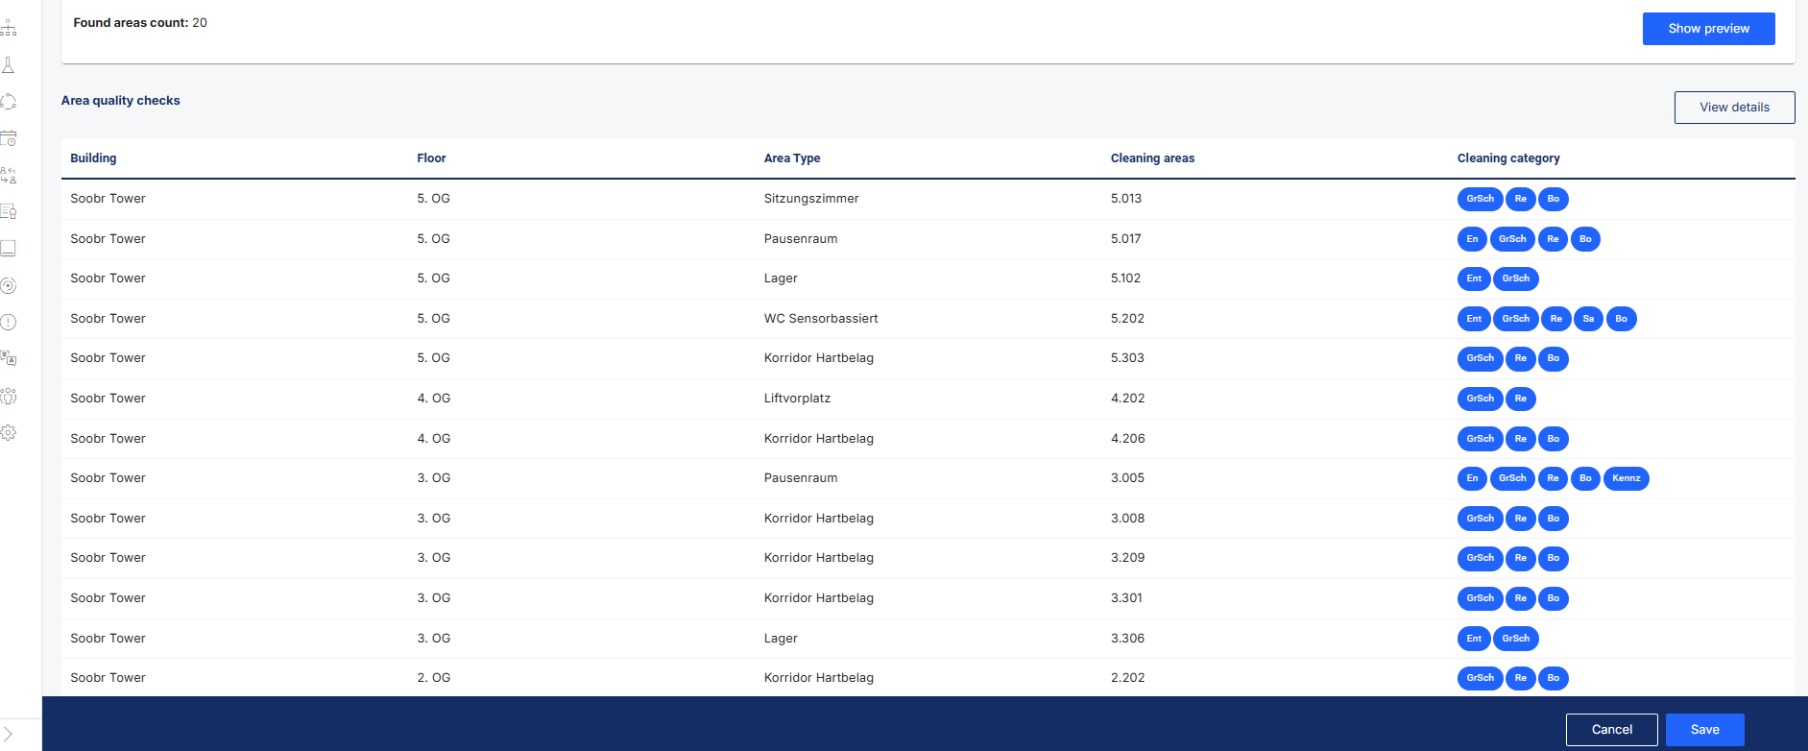The image size is (1808, 751).
Task: Open the calendar schedule icon in sidebar
Action: (9, 138)
